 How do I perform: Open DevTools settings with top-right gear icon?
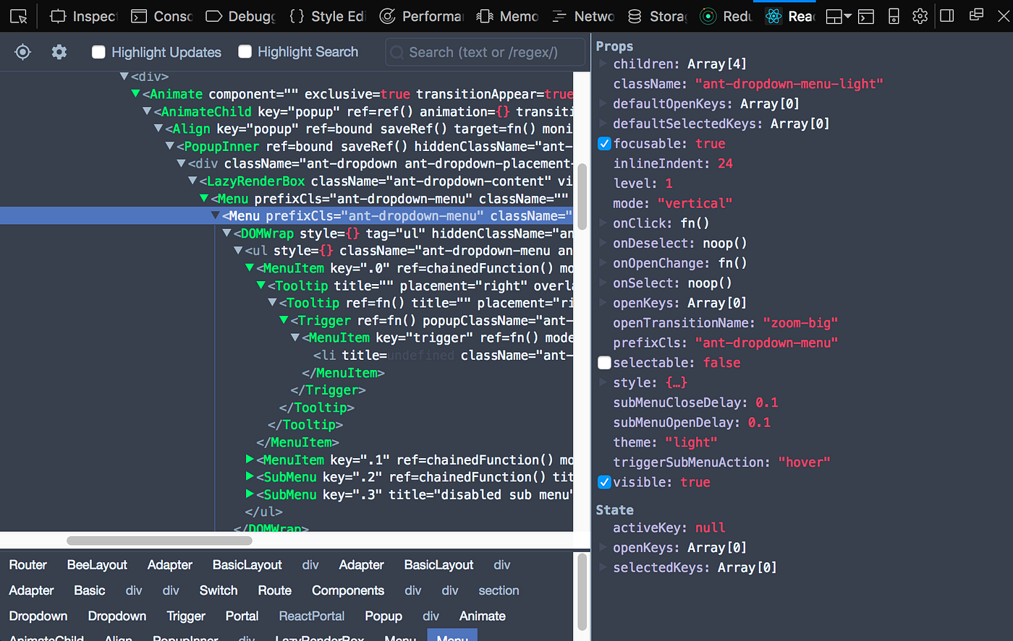pyautogui.click(x=920, y=15)
